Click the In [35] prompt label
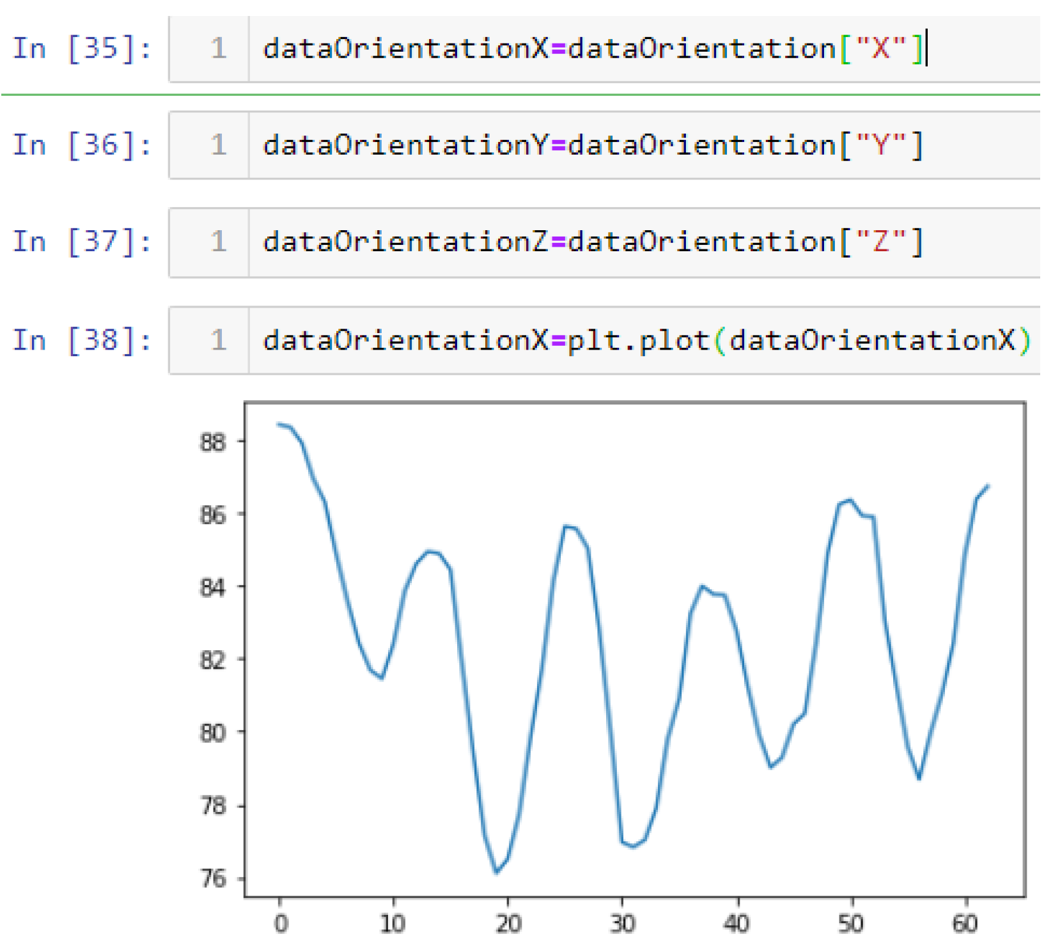 tap(82, 49)
